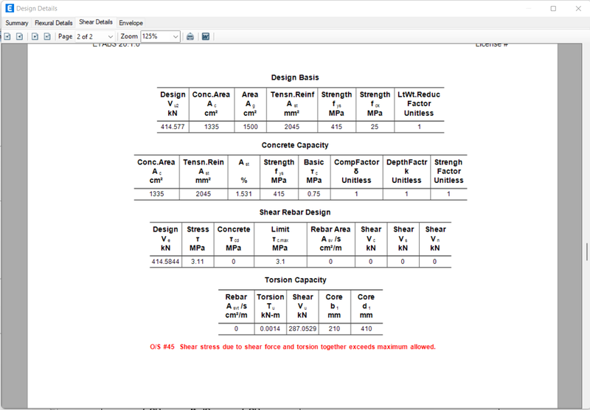Open the Envelope tab

pyautogui.click(x=131, y=23)
